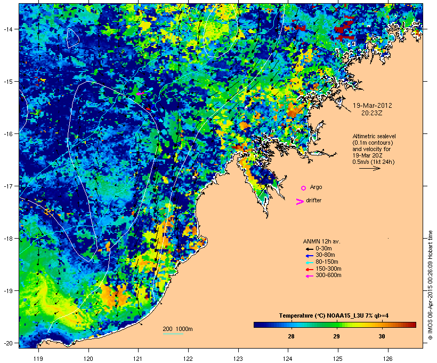Click the '0-30m' depth label
The image size is (437, 363).
pos(323,249)
